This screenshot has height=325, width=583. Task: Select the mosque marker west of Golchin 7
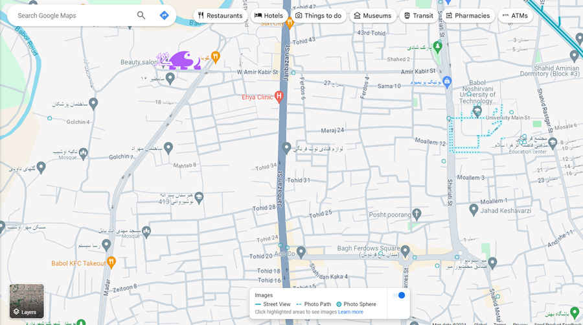(x=84, y=153)
